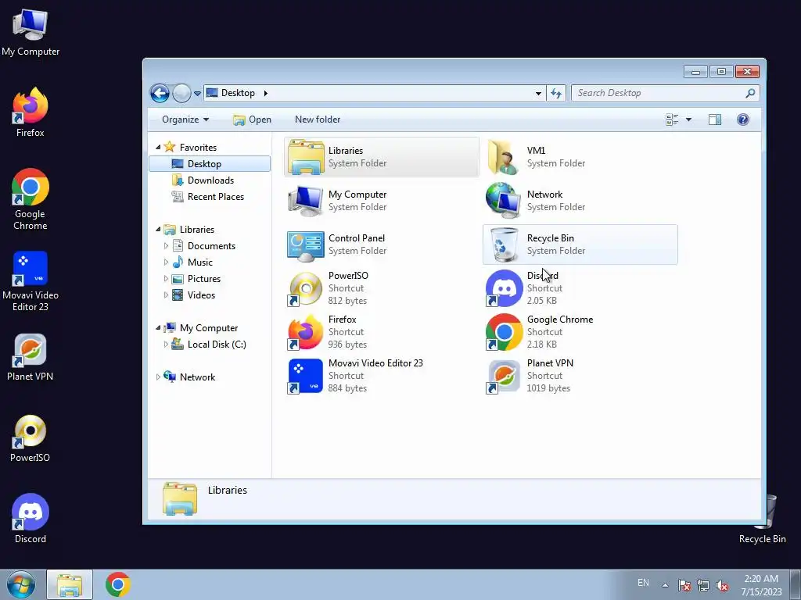Select Music in the navigation pane
The height and width of the screenshot is (600, 801).
click(x=192, y=262)
